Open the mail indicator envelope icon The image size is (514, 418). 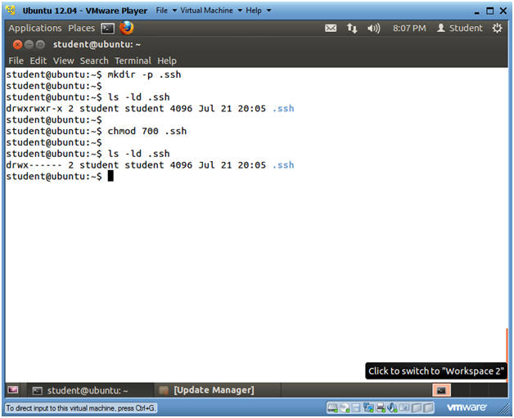tap(331, 28)
